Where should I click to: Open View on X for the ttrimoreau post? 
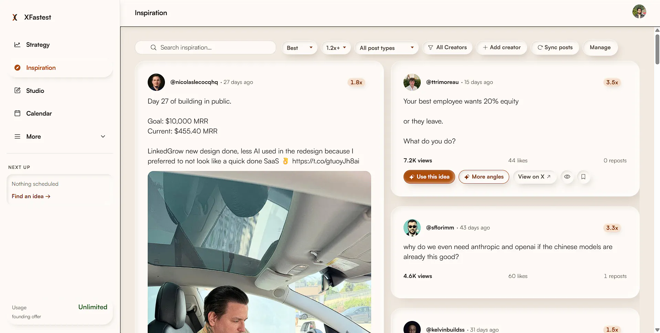[x=534, y=177]
